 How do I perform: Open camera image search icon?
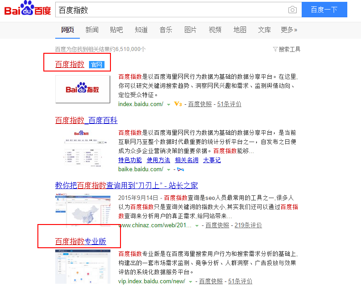click(x=293, y=10)
